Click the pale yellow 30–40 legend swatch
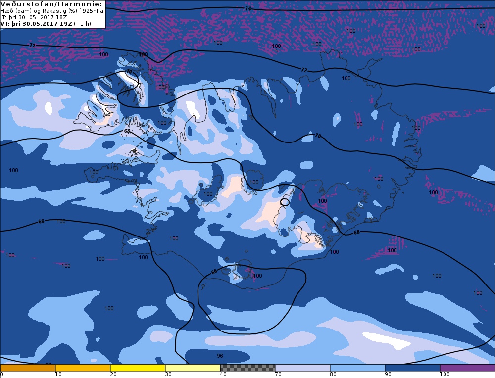Image resolution: width=495 pixels, height=378 pixels. coord(193,368)
